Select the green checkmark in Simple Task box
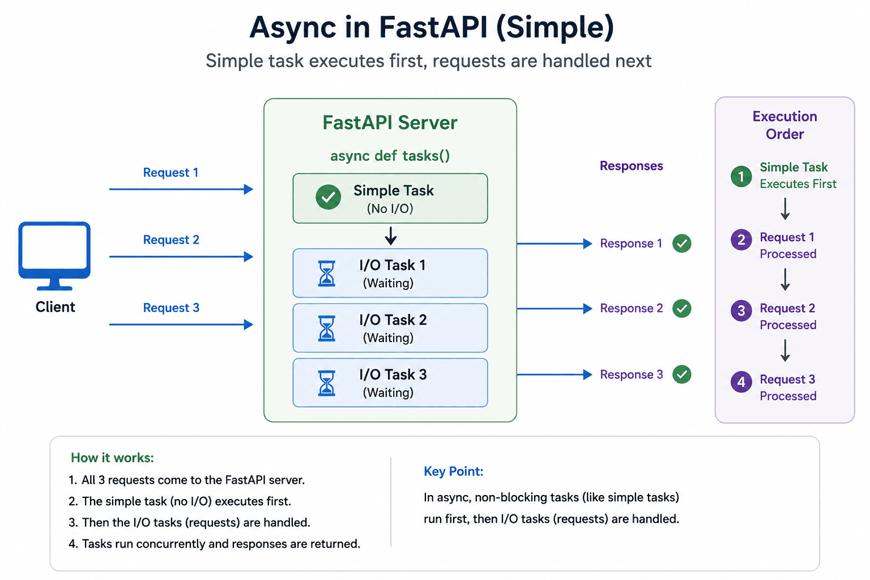The width and height of the screenshot is (870, 580). point(329,197)
